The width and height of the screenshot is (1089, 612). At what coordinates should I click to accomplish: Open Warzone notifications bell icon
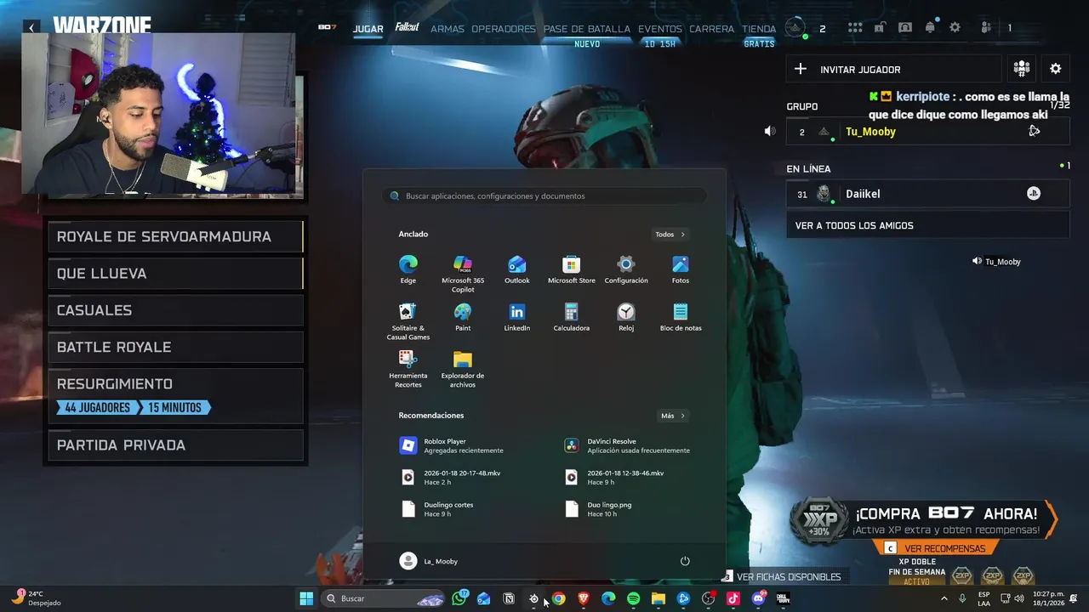click(x=930, y=28)
